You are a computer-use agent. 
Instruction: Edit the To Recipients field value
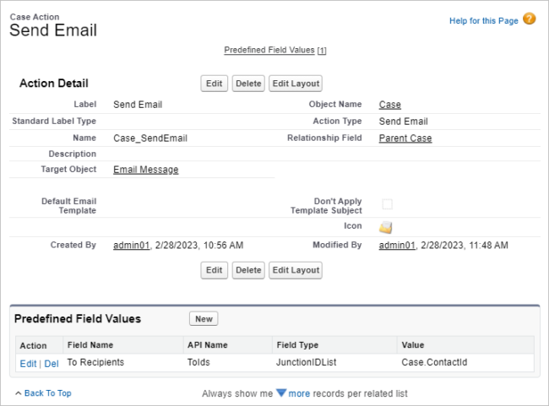(x=28, y=363)
